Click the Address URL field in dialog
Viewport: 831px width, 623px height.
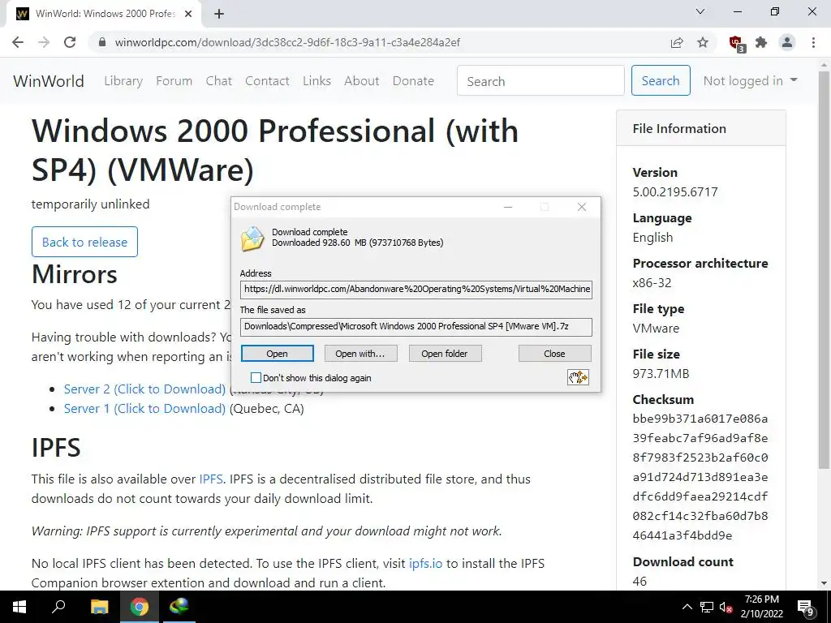click(x=416, y=290)
